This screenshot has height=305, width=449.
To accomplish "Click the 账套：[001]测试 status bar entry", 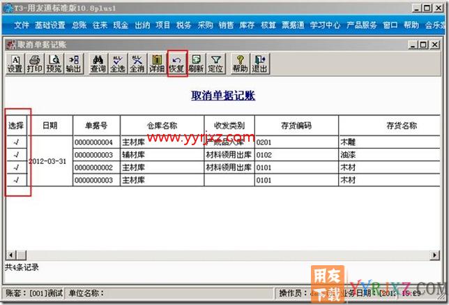I will [34, 293].
